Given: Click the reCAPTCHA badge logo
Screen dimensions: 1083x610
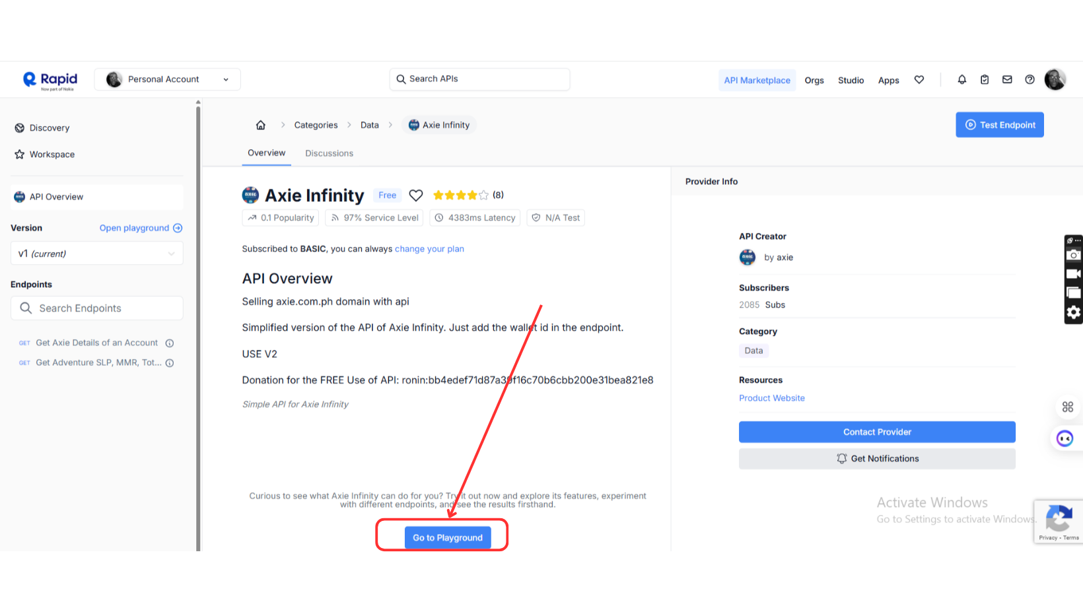Looking at the screenshot, I should pos(1059,518).
